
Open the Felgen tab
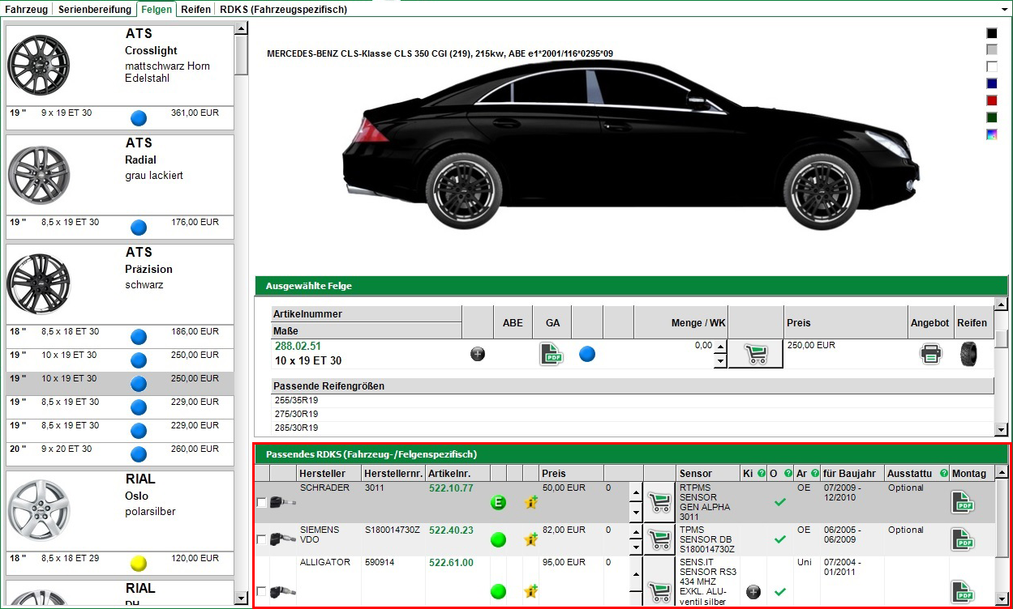pyautogui.click(x=155, y=10)
